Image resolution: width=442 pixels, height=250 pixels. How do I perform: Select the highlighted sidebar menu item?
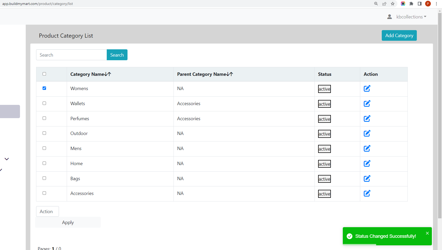(10, 111)
